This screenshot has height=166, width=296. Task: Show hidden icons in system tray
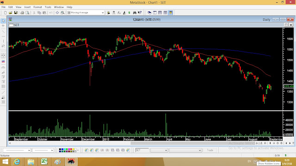pyautogui.click(x=255, y=161)
